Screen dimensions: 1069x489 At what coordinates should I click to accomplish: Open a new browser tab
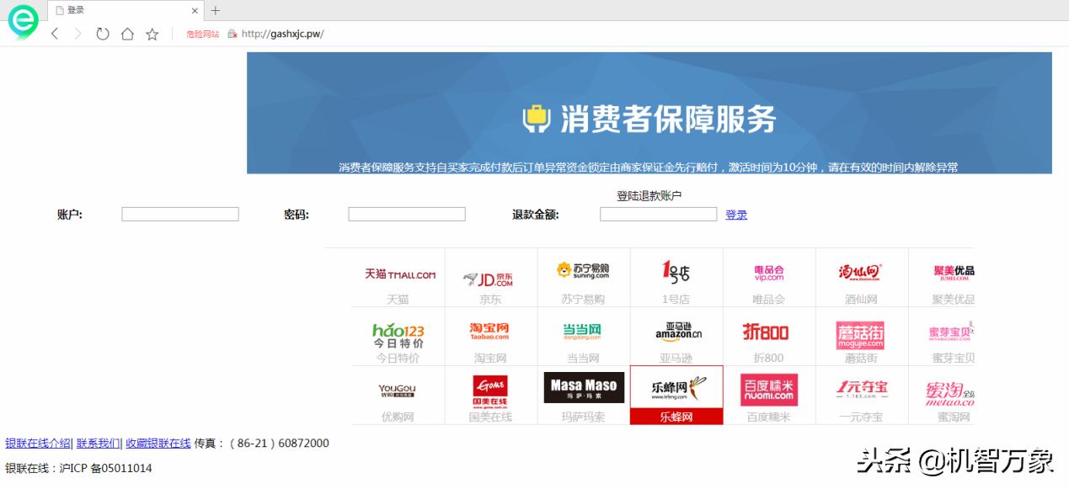pos(214,10)
